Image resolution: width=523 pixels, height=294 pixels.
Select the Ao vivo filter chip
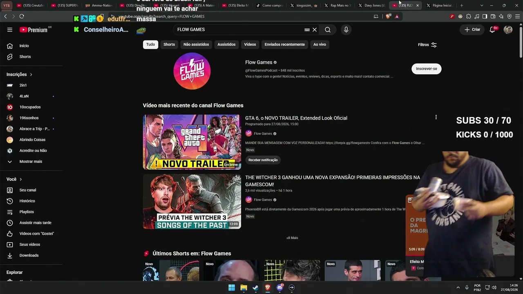point(320,45)
